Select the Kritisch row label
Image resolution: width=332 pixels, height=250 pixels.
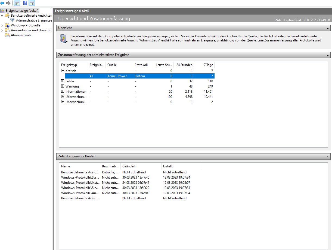[x=71, y=71]
